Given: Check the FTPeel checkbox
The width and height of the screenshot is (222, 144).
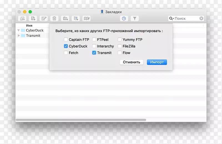Looking at the screenshot, I should (x=94, y=39).
